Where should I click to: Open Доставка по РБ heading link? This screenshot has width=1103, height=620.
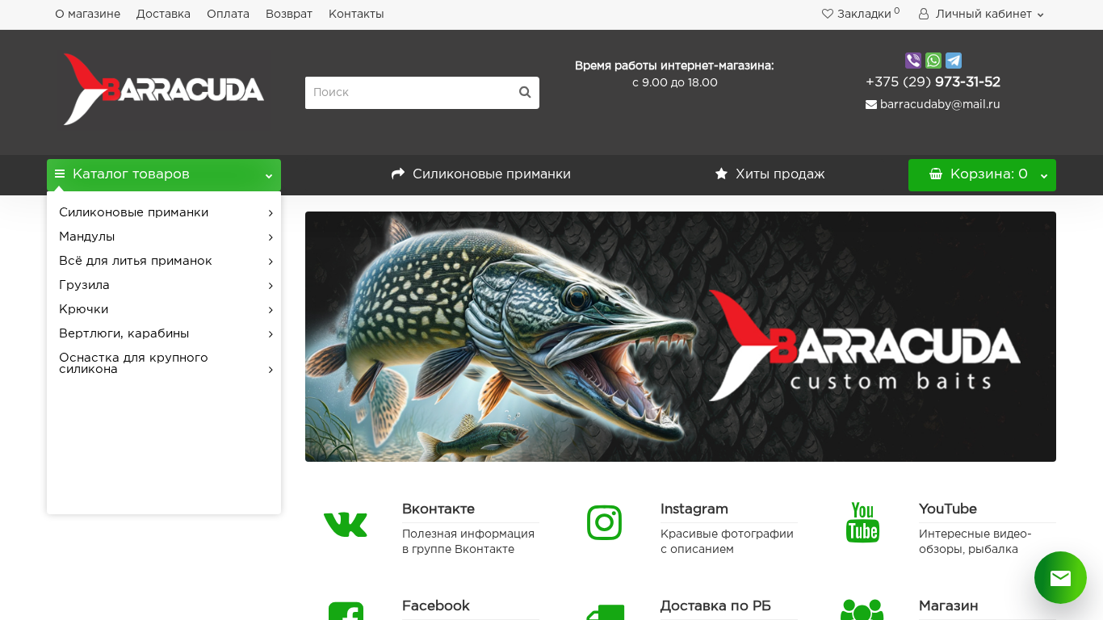pos(715,605)
